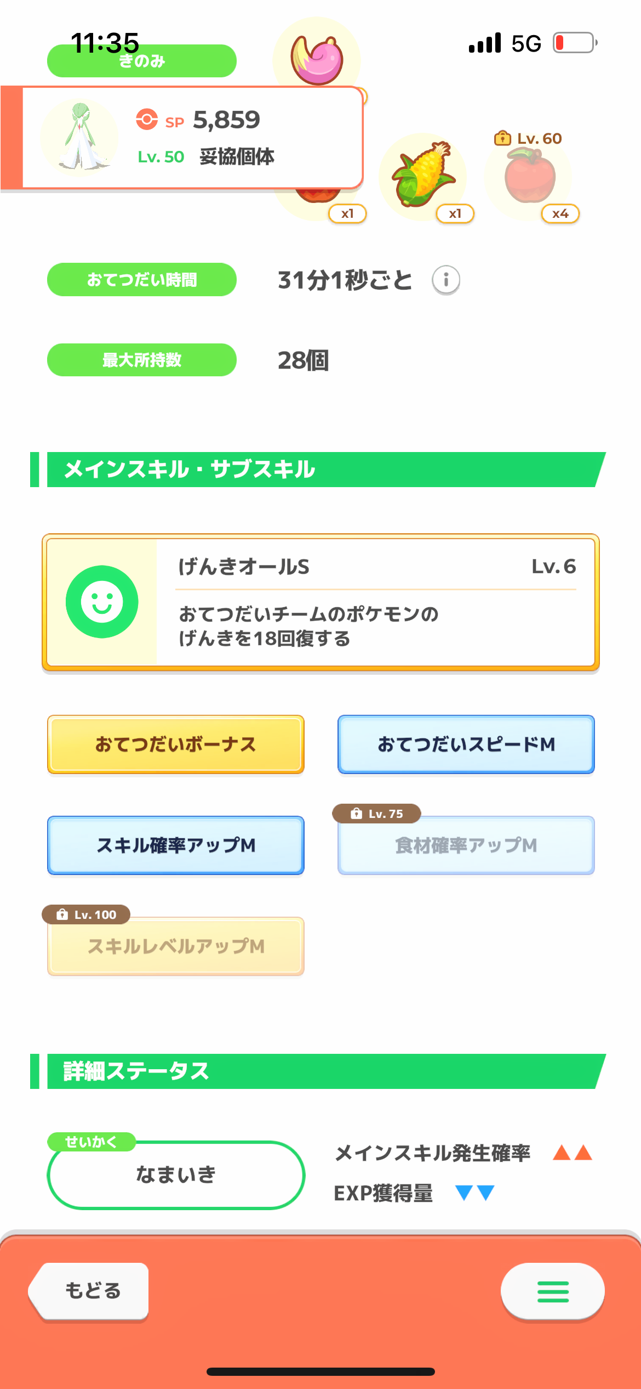
Task: Tap the 詳細ステータス section header
Action: coord(318,1071)
